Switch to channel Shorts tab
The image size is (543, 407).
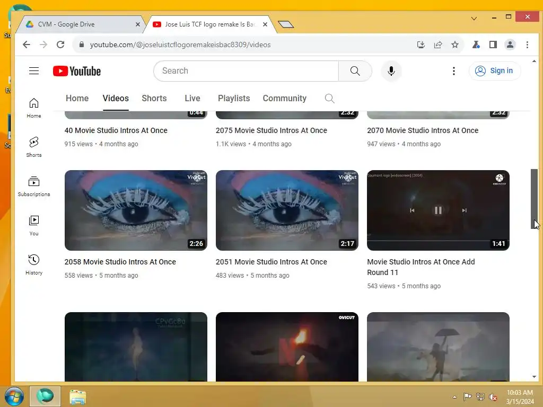click(154, 98)
